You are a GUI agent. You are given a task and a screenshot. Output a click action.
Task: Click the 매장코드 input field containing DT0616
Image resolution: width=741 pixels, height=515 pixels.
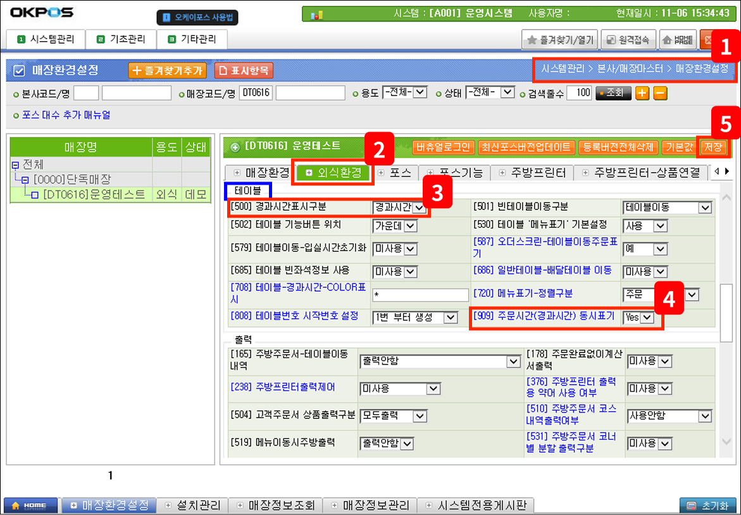[255, 93]
